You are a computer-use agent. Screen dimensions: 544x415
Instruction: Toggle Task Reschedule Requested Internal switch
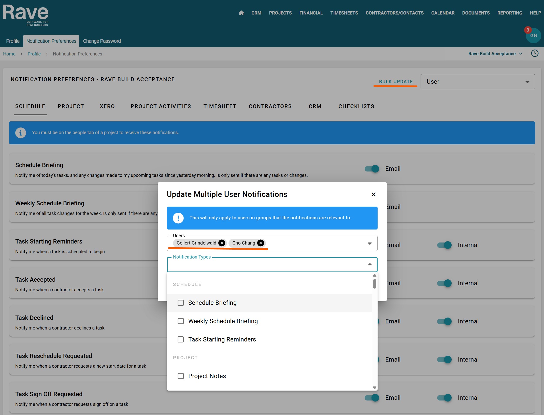tap(444, 360)
